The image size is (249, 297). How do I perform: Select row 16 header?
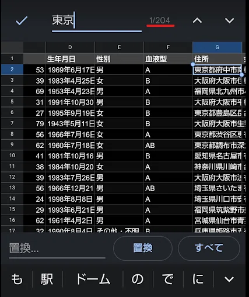click(x=12, y=220)
